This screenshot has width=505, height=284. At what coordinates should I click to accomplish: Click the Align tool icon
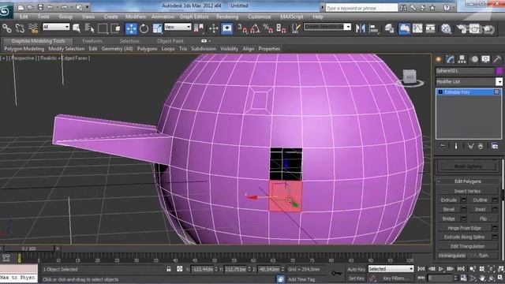point(374,28)
